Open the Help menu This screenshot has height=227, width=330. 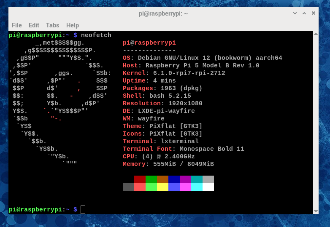(x=73, y=25)
